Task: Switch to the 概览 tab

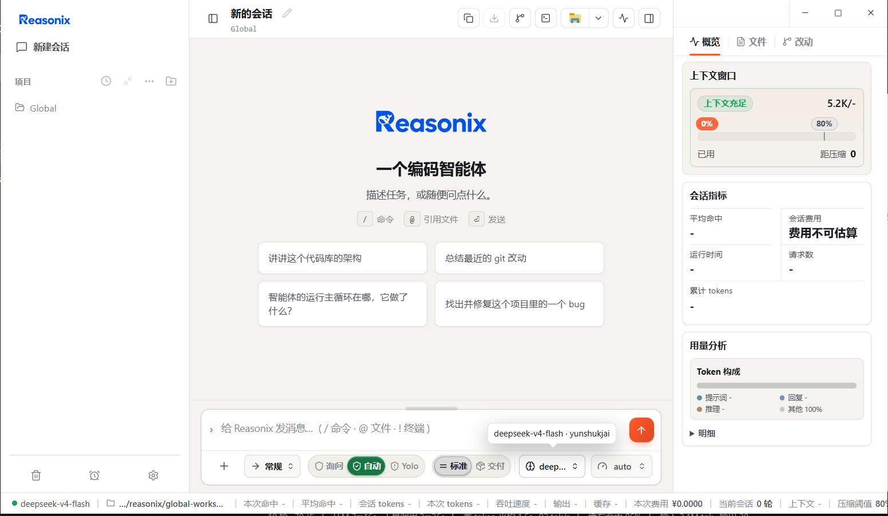Action: point(705,42)
